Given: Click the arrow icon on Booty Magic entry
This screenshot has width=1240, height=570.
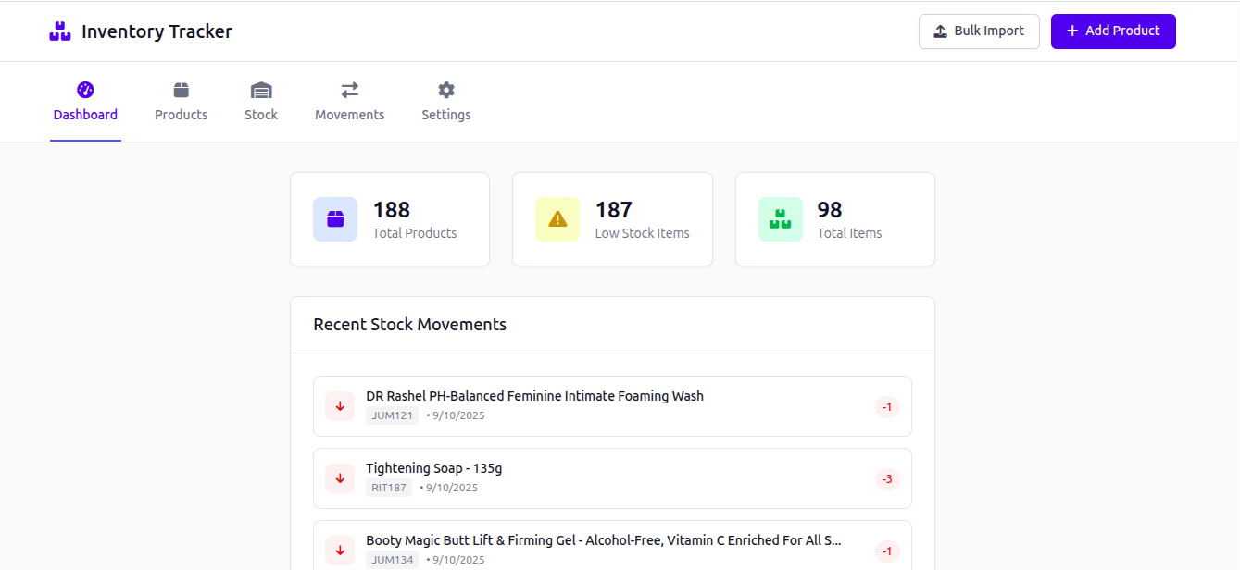Looking at the screenshot, I should 340,550.
